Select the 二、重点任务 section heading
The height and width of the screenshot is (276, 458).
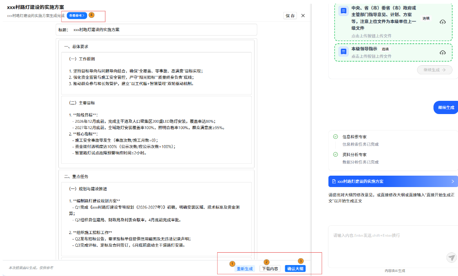(x=76, y=176)
